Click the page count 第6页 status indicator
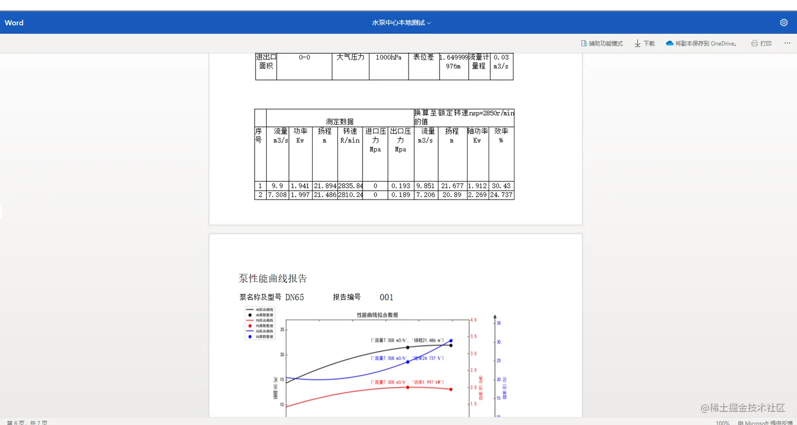The height and width of the screenshot is (425, 797). 27,422
